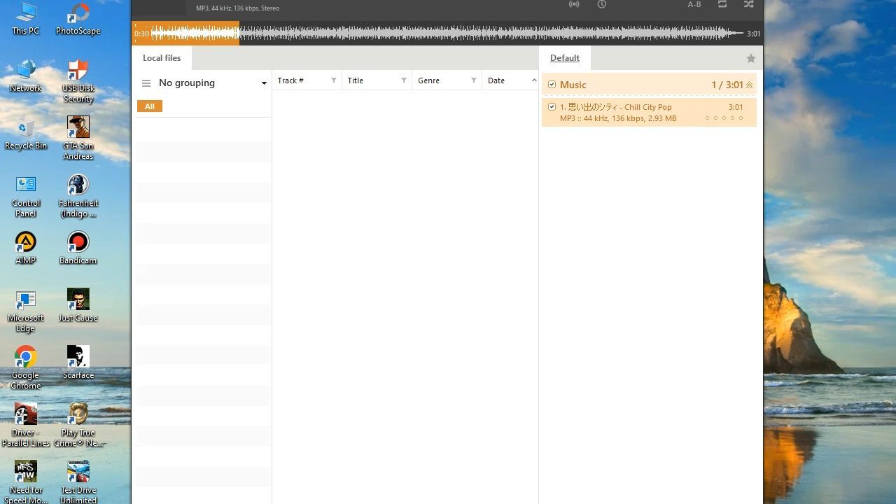Open the Title column filter

(x=404, y=80)
